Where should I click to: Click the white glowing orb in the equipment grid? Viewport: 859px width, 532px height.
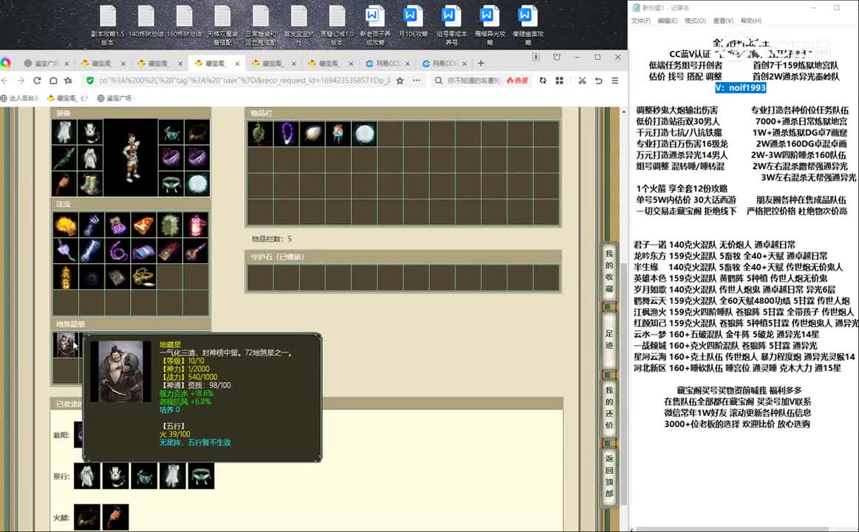point(197,185)
